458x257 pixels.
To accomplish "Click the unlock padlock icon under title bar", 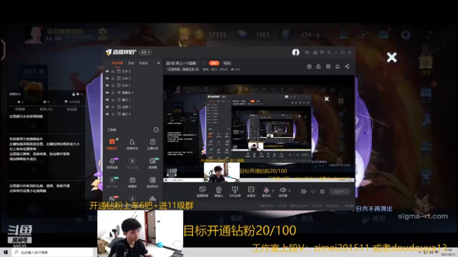I will (318, 66).
